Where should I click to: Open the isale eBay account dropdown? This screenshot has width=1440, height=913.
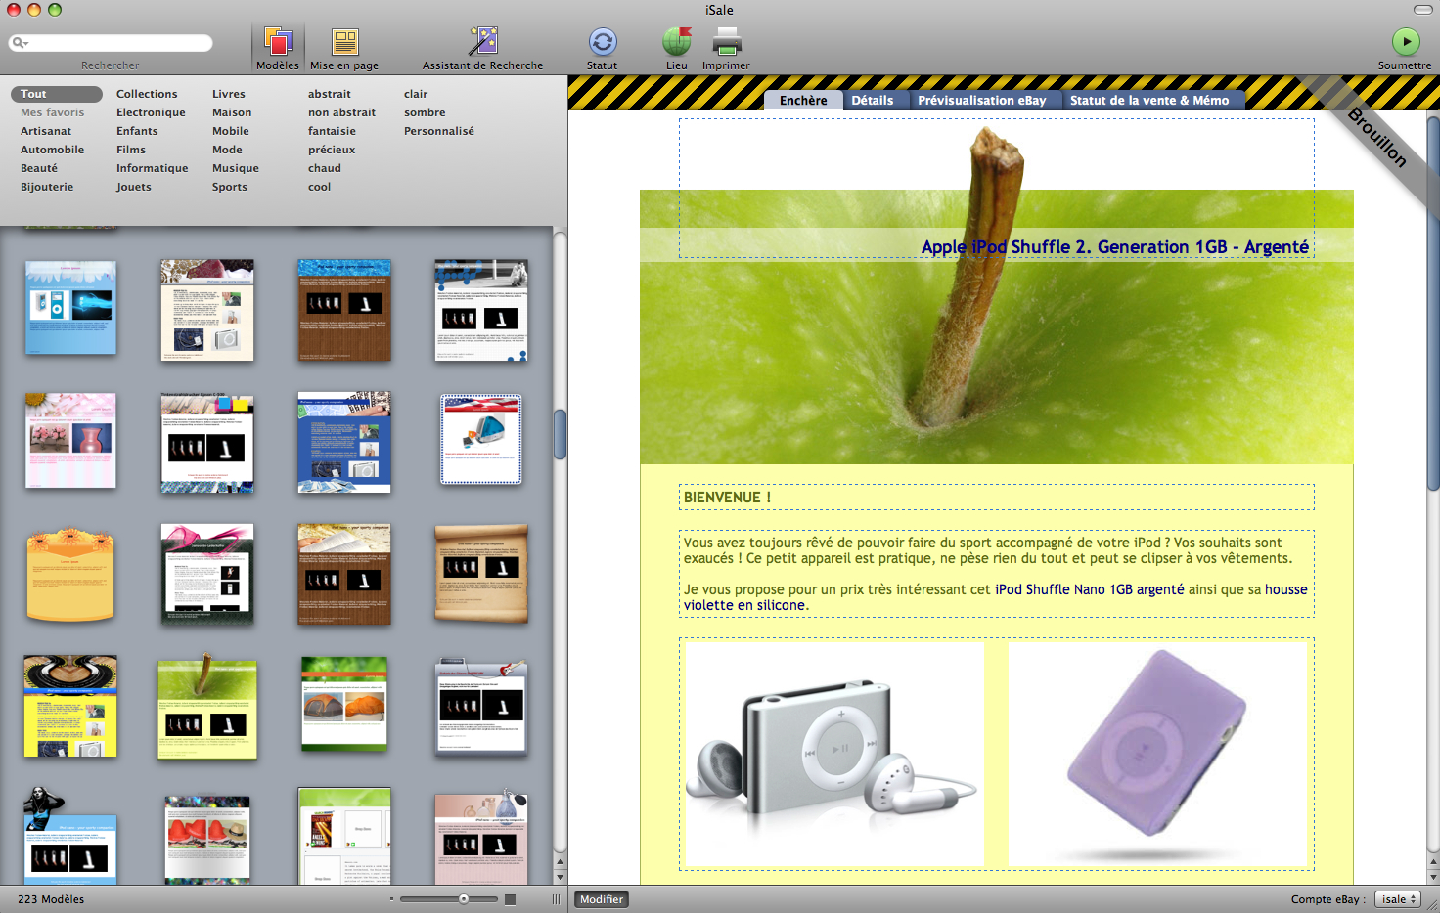pyautogui.click(x=1398, y=899)
